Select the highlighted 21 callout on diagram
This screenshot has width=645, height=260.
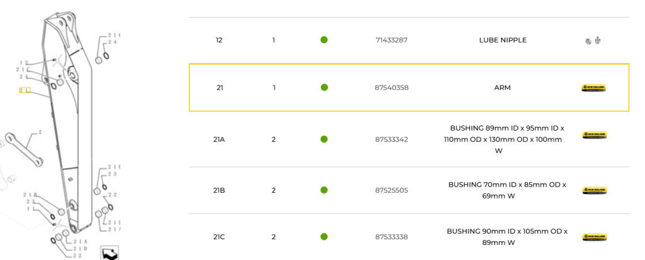pos(25,90)
